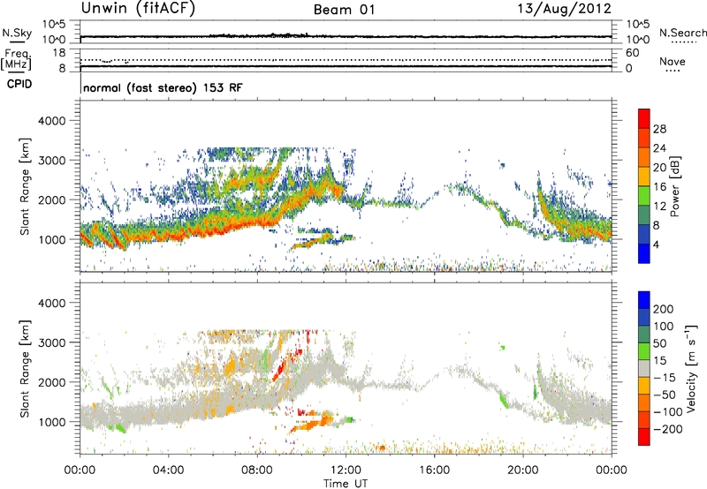Image resolution: width=707 pixels, height=489 pixels.
Task: Click the gray -15 to 15 velocity colorbar segment
Action: 644,369
